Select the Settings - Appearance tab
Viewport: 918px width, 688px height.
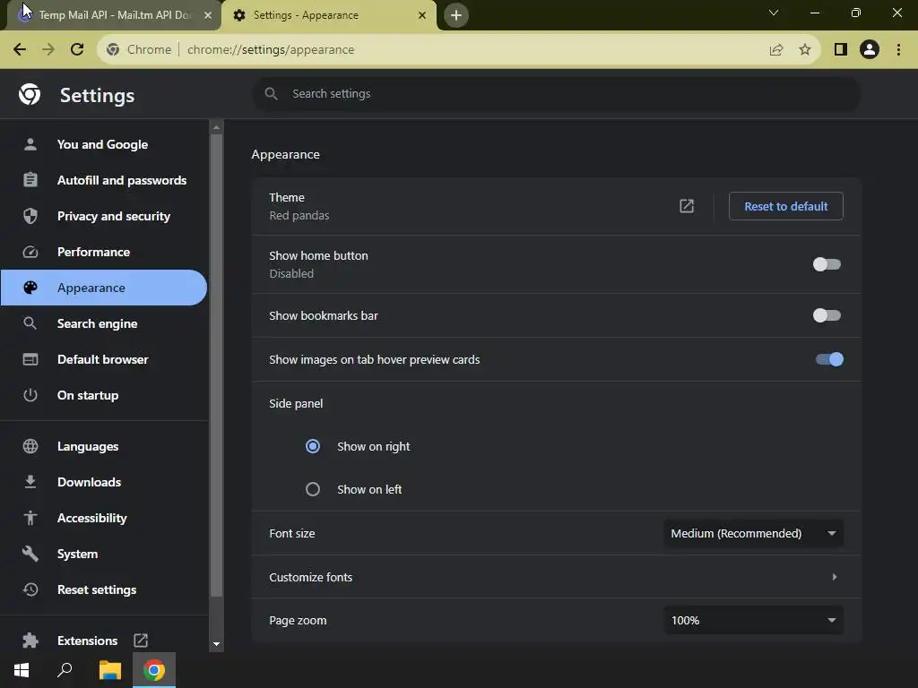328,15
